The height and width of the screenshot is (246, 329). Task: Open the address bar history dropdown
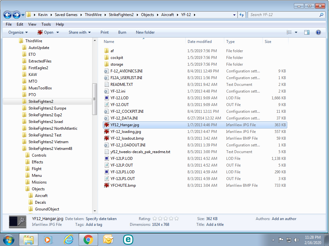pyautogui.click(x=234, y=15)
